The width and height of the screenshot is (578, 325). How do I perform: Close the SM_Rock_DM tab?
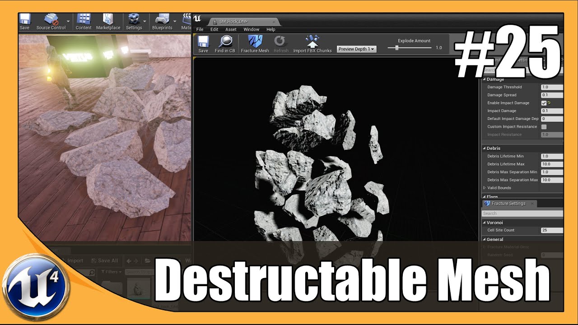273,22
